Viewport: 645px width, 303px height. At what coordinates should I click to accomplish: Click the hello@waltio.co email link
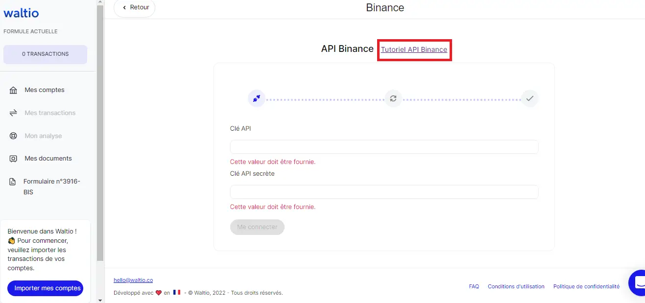pyautogui.click(x=133, y=280)
